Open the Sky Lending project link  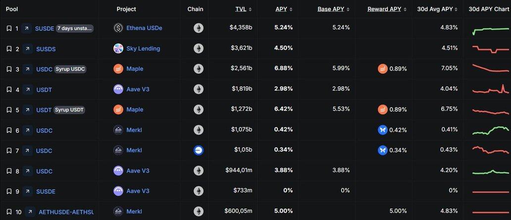(x=143, y=48)
